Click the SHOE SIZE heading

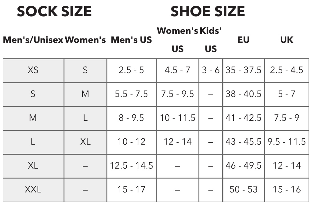coord(208,12)
